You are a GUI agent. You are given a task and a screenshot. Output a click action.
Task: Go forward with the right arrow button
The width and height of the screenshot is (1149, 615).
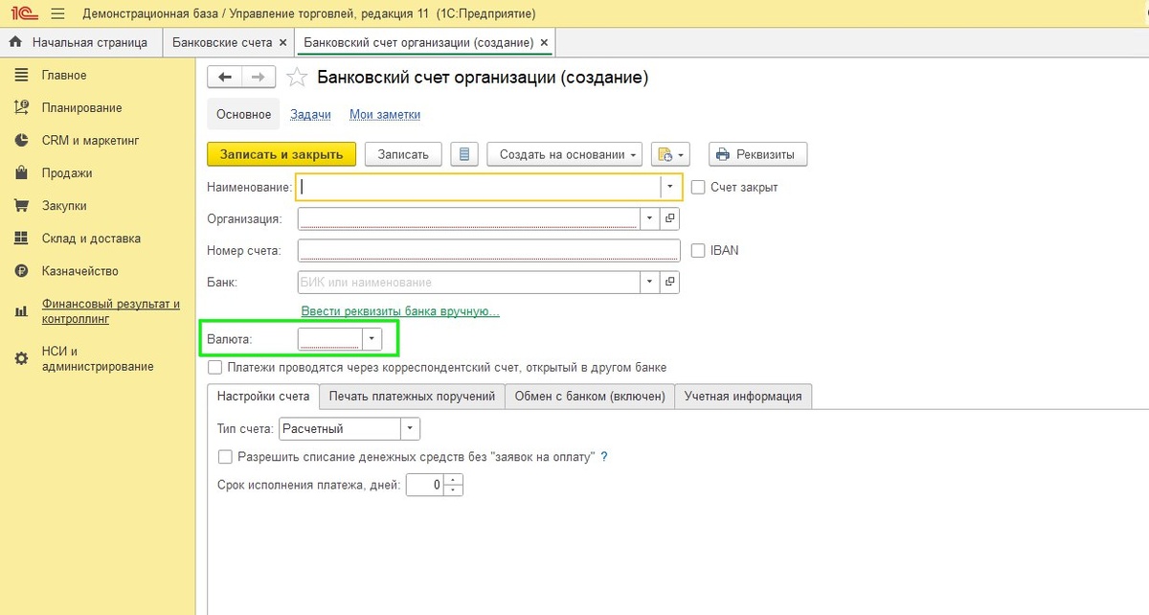click(259, 78)
